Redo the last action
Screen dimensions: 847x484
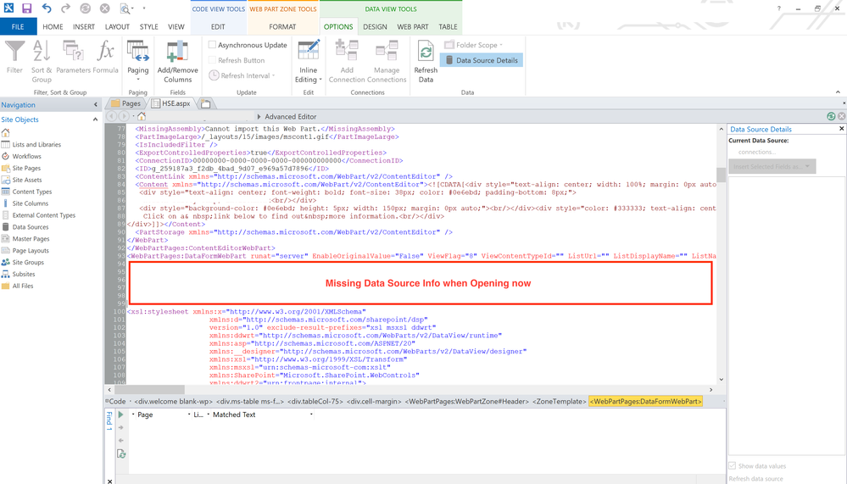pos(65,8)
